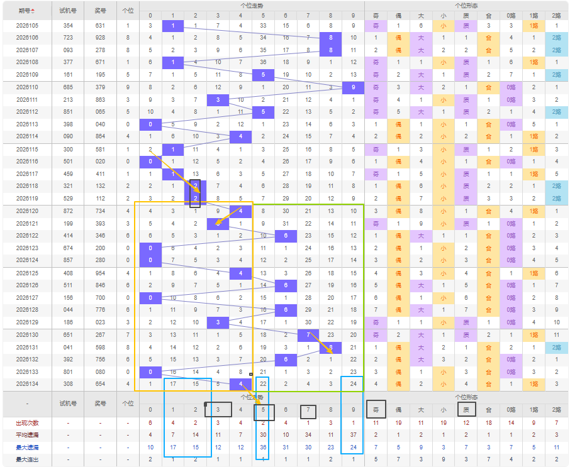The image size is (570, 467).
Task: Click the 出现次数 row label
Action: pos(27,423)
